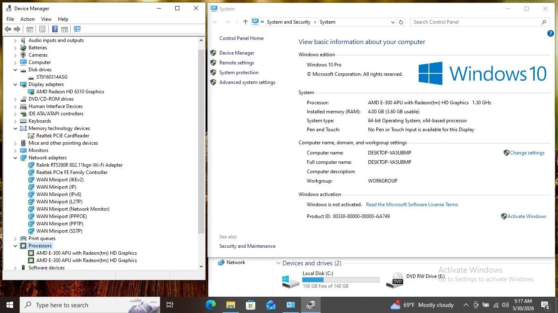The height and width of the screenshot is (313, 558).
Task: Open Task View on the taskbar
Action: 170,305
